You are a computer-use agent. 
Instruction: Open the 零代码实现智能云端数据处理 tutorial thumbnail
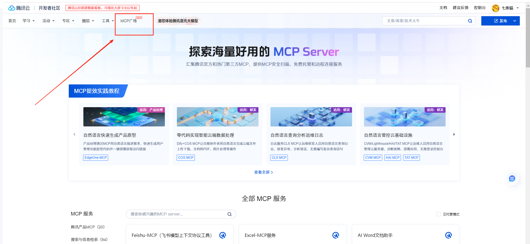click(x=218, y=117)
